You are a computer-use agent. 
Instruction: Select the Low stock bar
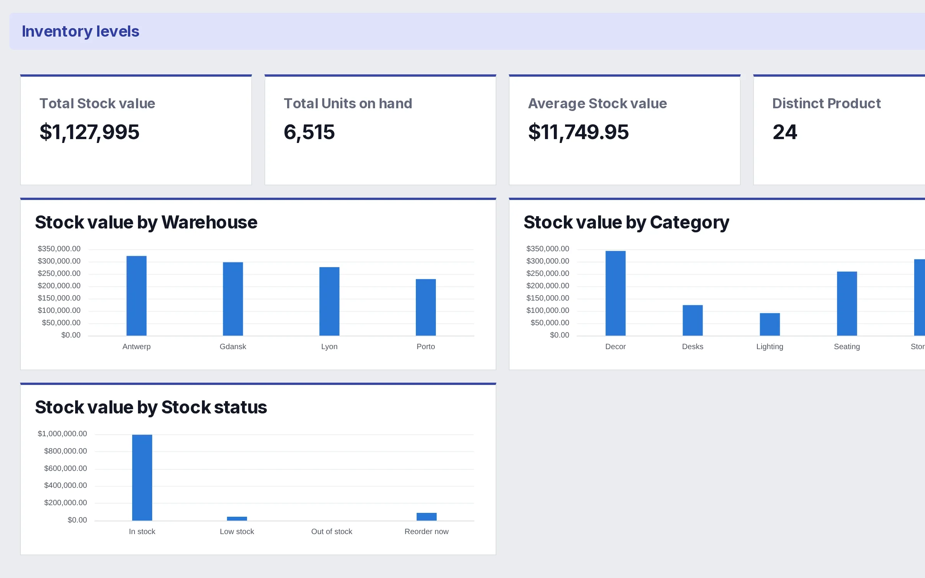click(237, 519)
